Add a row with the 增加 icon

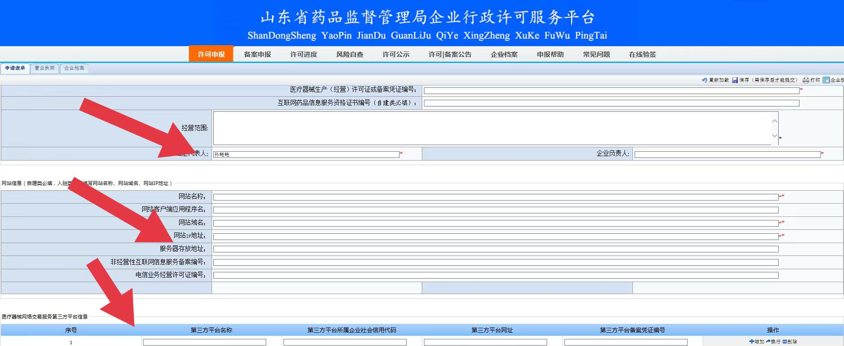pos(752,342)
